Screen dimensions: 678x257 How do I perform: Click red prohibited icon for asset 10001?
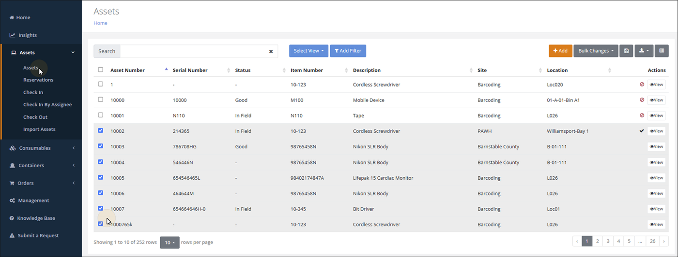click(642, 115)
